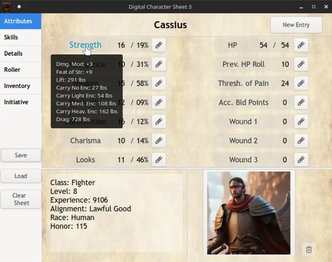Edit Charisma with its pencil icon
Viewport: 332px width, 262px height.
coord(159,141)
